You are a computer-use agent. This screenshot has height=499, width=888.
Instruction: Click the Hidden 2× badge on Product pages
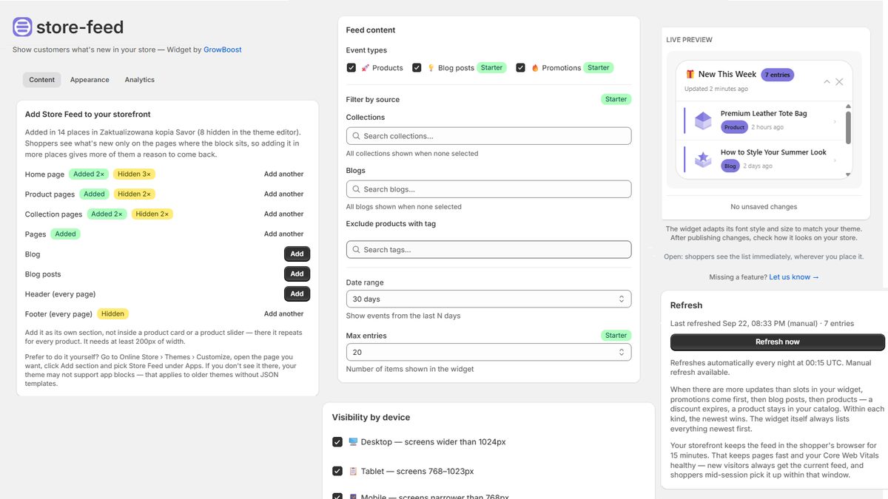pos(134,194)
